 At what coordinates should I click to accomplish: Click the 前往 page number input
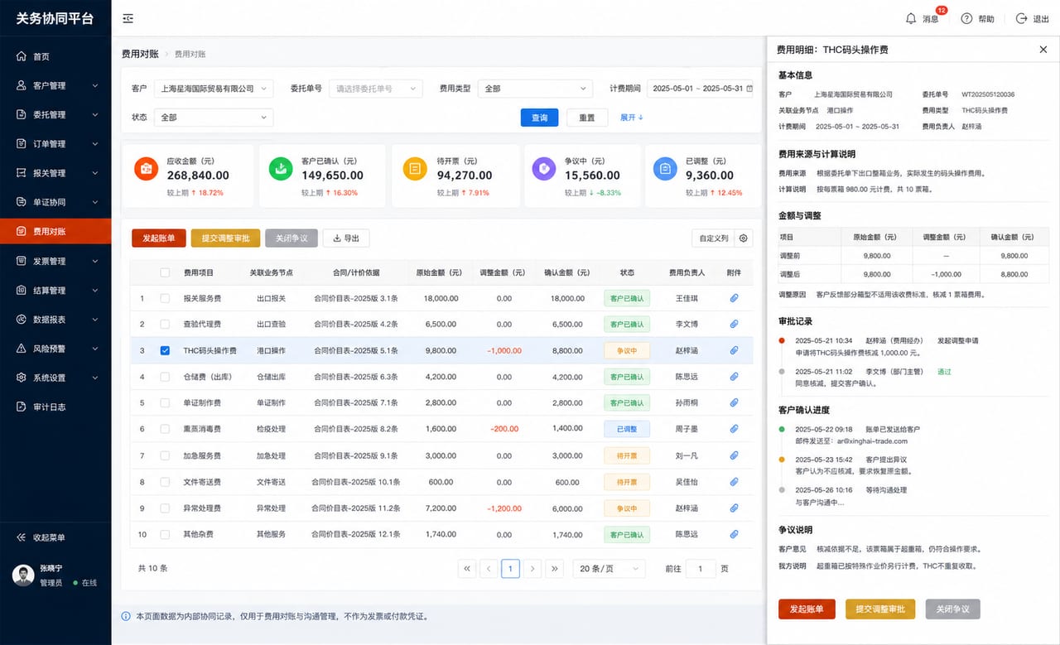[x=701, y=568]
